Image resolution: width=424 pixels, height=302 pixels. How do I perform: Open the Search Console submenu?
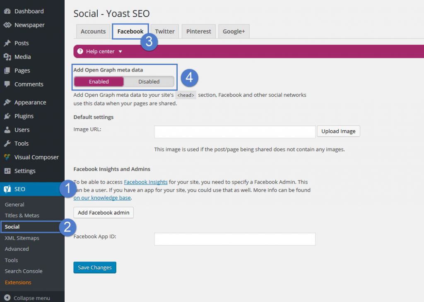coord(24,271)
